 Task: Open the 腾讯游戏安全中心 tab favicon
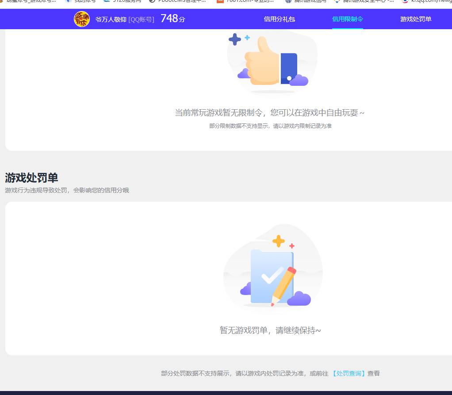[x=336, y=2]
